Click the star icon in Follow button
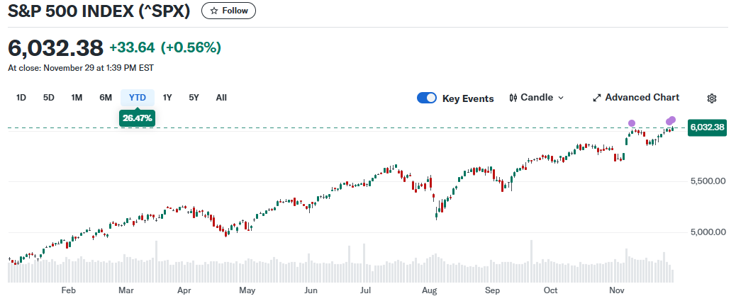Viewport: 736px width, 301px height. tap(213, 11)
